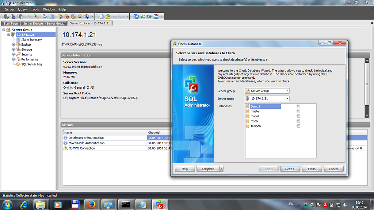Image resolution: width=374 pixels, height=210 pixels.
Task: Open the Query menu
Action: [22, 9]
